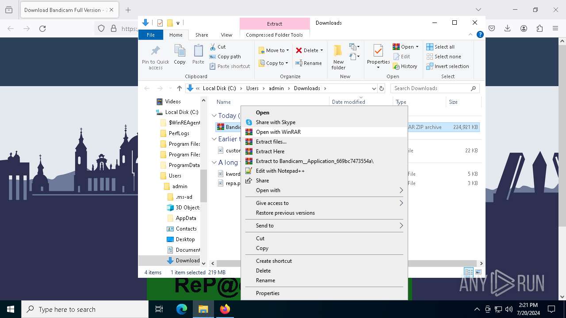Click Paste shortcut in ribbon

click(x=229, y=66)
